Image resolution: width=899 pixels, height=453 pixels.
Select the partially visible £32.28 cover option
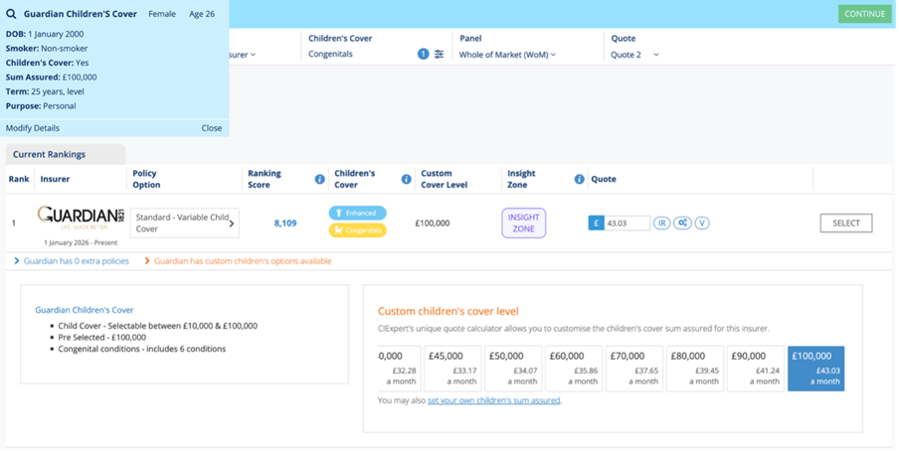400,369
